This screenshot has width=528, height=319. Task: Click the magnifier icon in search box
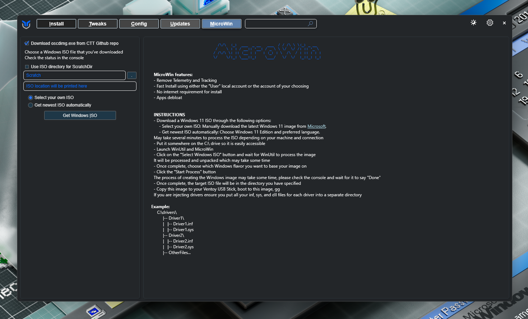[x=310, y=24]
